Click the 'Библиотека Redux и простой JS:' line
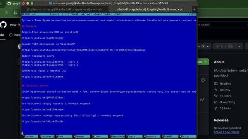This screenshot has height=139, width=248. click(x=44, y=71)
